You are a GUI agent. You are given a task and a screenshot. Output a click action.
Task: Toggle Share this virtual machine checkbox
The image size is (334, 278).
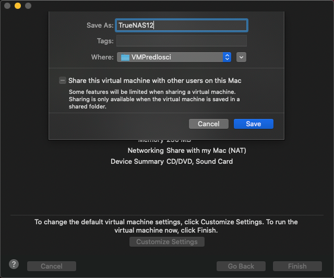[63, 80]
